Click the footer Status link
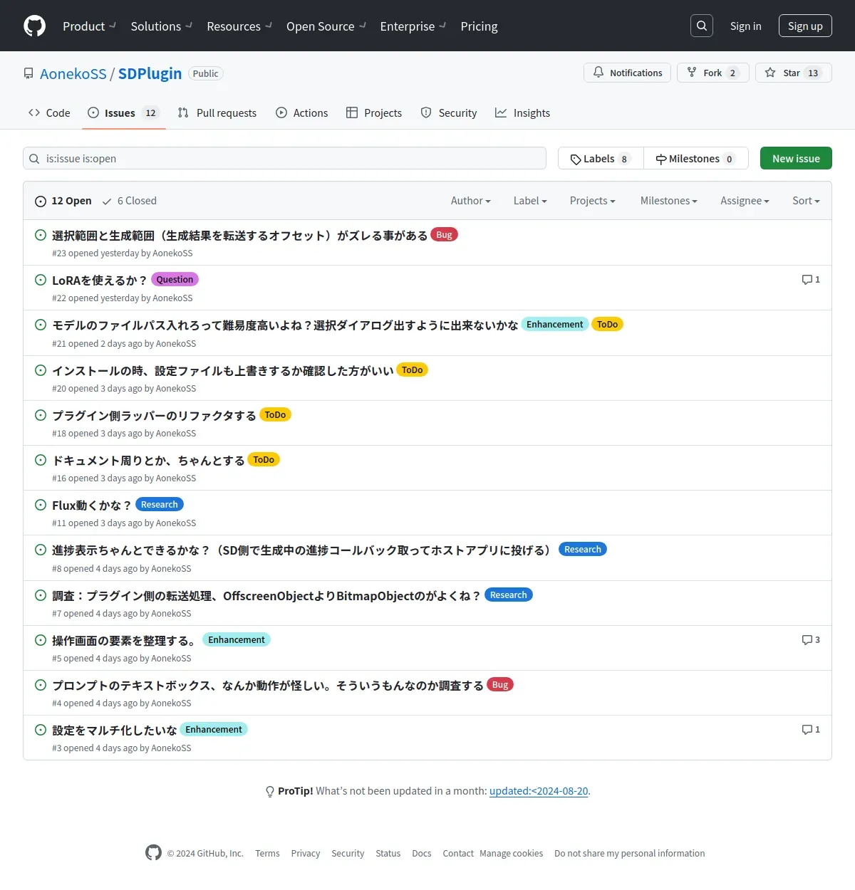 coord(388,853)
